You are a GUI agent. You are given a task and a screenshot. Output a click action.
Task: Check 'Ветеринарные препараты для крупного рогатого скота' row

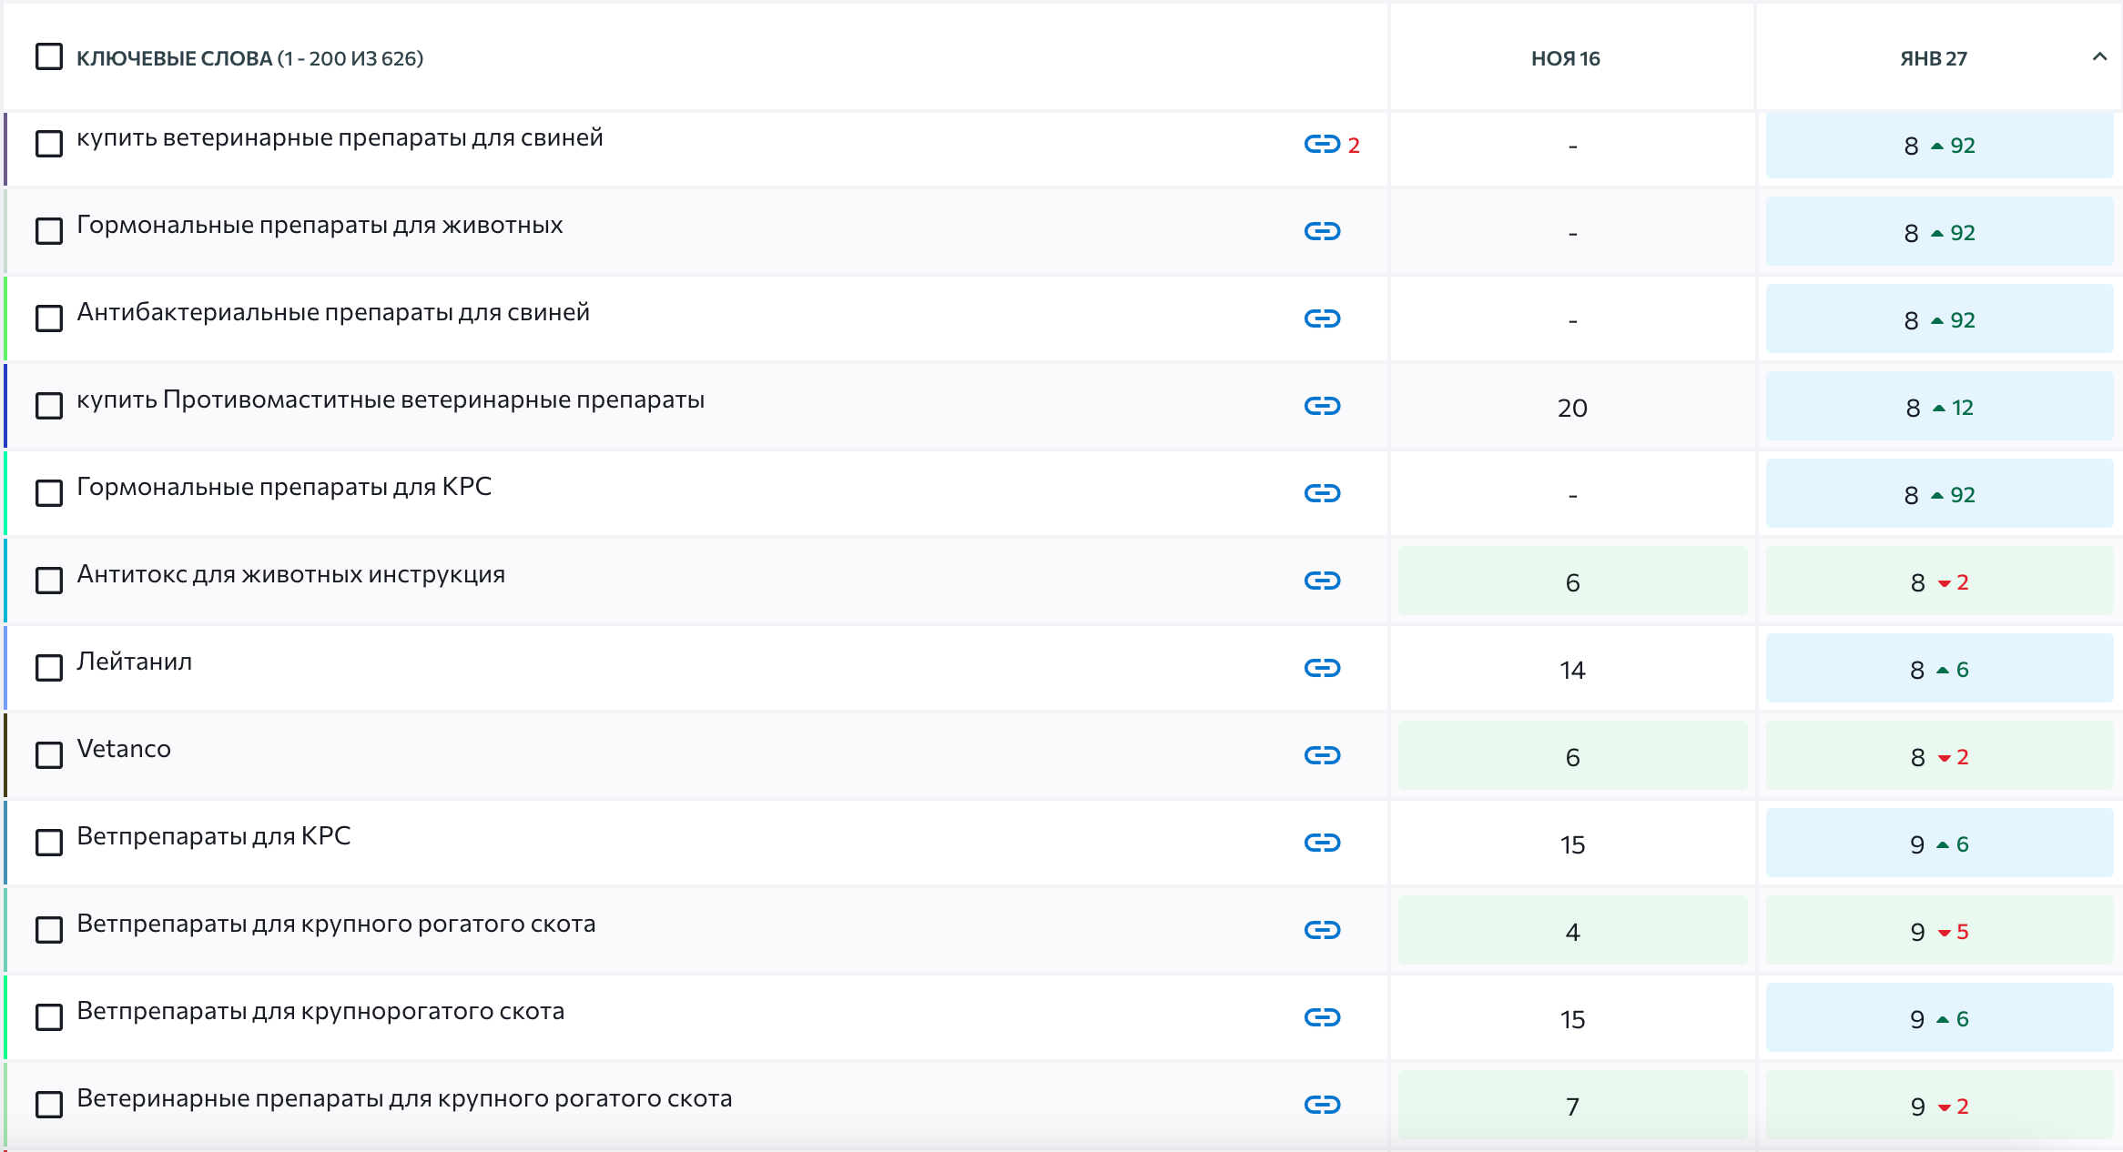click(49, 1105)
